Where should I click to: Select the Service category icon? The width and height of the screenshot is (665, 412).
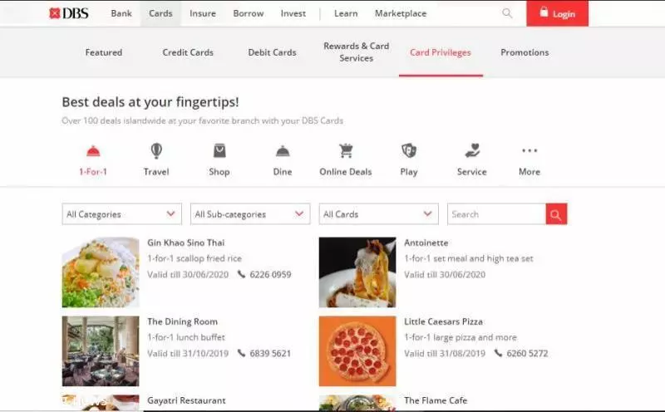tap(472, 151)
